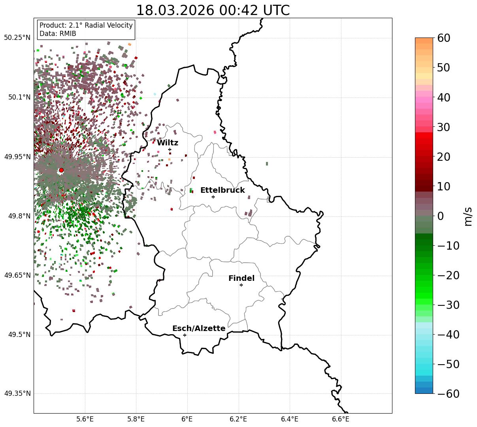The width and height of the screenshot is (477, 427).
Task: Click the −20 colorbar tick label
Action: tap(449, 275)
